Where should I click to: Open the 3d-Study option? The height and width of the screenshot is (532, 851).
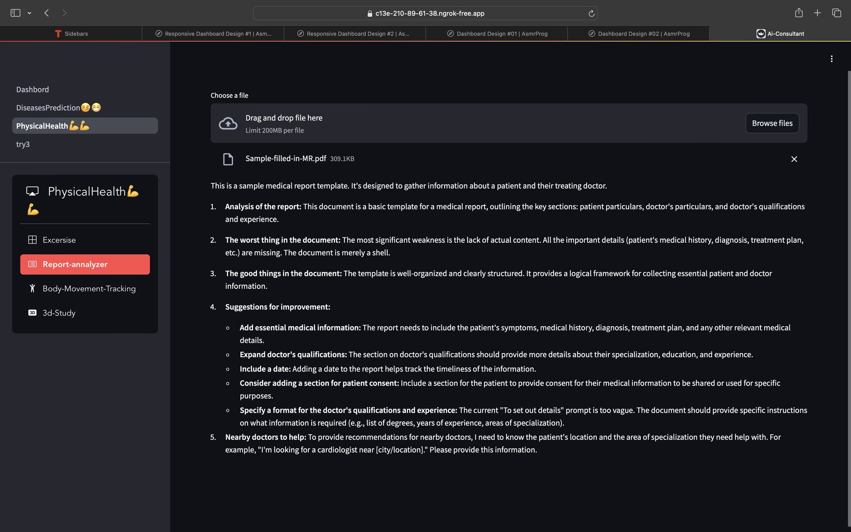[x=59, y=313]
